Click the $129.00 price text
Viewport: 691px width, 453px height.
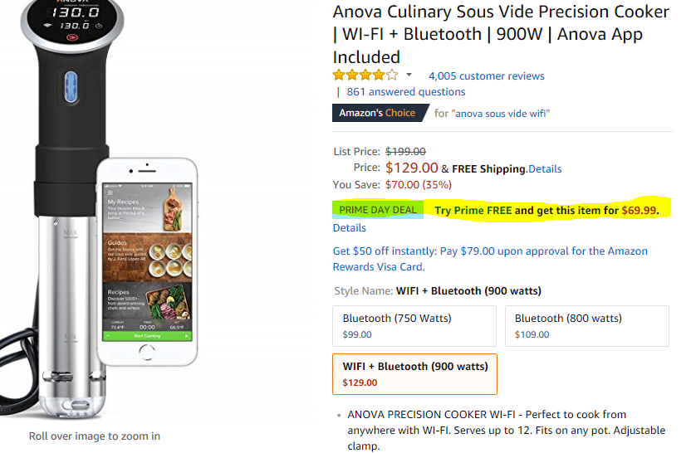click(412, 168)
